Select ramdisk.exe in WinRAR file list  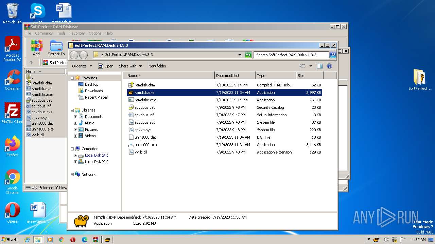coord(41,89)
